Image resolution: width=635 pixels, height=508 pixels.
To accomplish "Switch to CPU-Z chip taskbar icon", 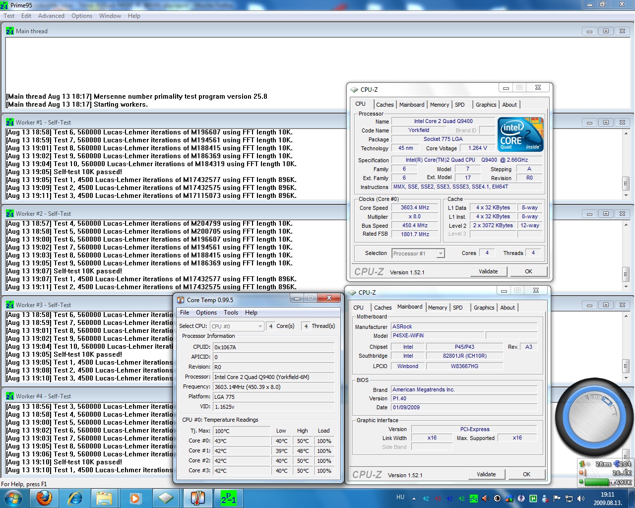I will [x=166, y=498].
